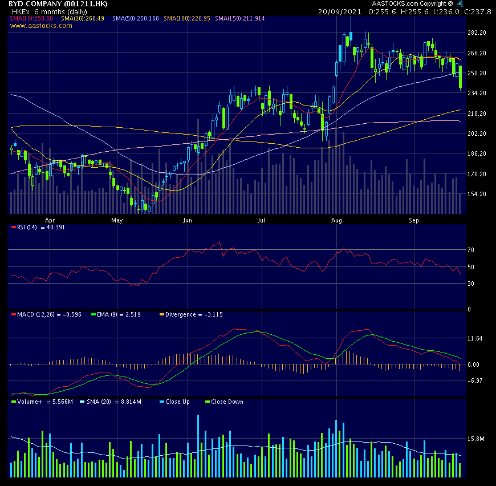
Task: Click the May month label on time axis
Action: pyautogui.click(x=117, y=221)
